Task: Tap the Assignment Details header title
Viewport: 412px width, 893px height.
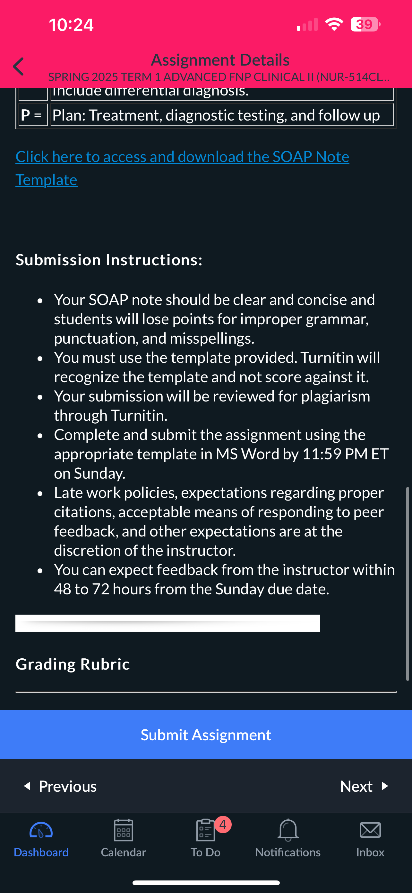Action: coord(220,59)
